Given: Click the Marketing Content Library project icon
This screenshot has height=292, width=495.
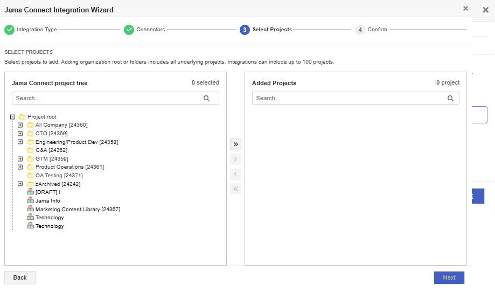Looking at the screenshot, I should (x=30, y=208).
